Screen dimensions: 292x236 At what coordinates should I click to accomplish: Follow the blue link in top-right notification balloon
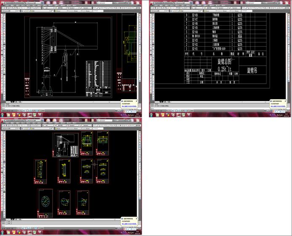pyautogui.click(x=278, y=106)
